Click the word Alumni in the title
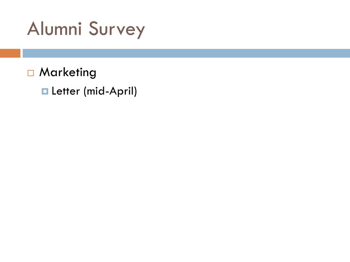The image size is (350, 262). click(54, 29)
